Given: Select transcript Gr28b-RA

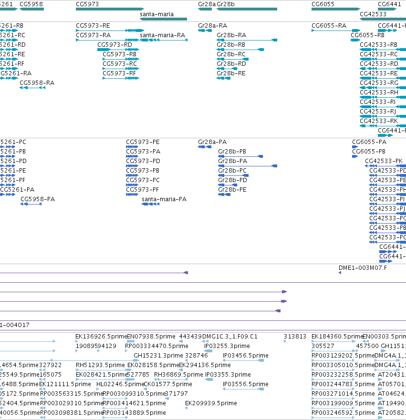Looking at the screenshot, I should [231, 35].
